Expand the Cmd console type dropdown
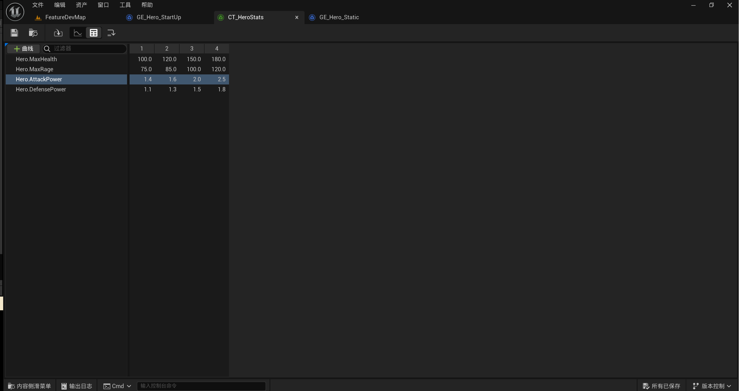Viewport: 739px width, 391px height. pyautogui.click(x=117, y=386)
